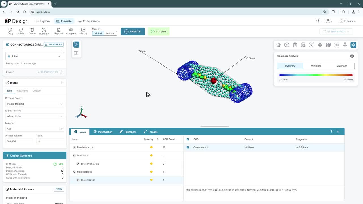
Task: Click the thickness color gradient bar
Action: click(316, 75)
